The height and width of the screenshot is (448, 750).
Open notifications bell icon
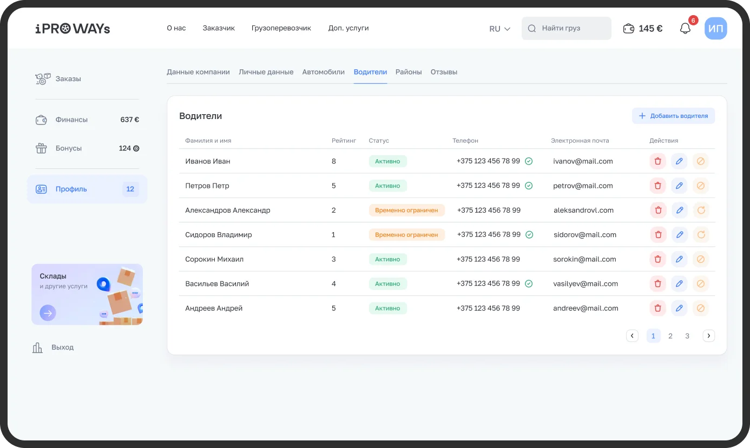point(685,29)
